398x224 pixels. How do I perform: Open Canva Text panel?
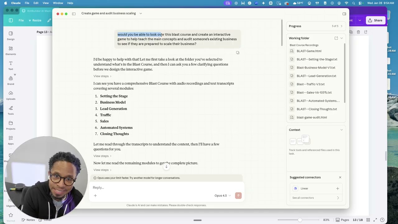pos(11,65)
